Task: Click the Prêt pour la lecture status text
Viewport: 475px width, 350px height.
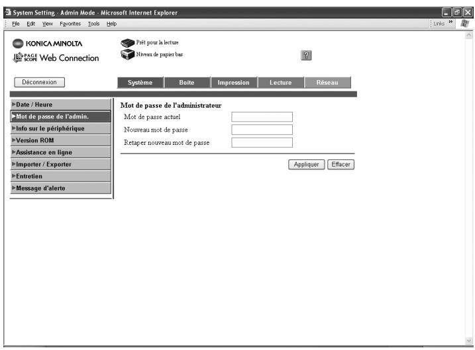Action: pos(157,42)
